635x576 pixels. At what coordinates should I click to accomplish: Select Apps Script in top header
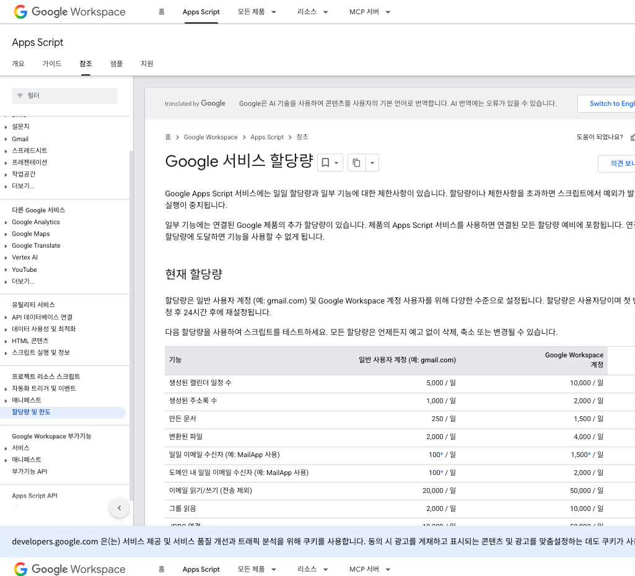tap(201, 12)
